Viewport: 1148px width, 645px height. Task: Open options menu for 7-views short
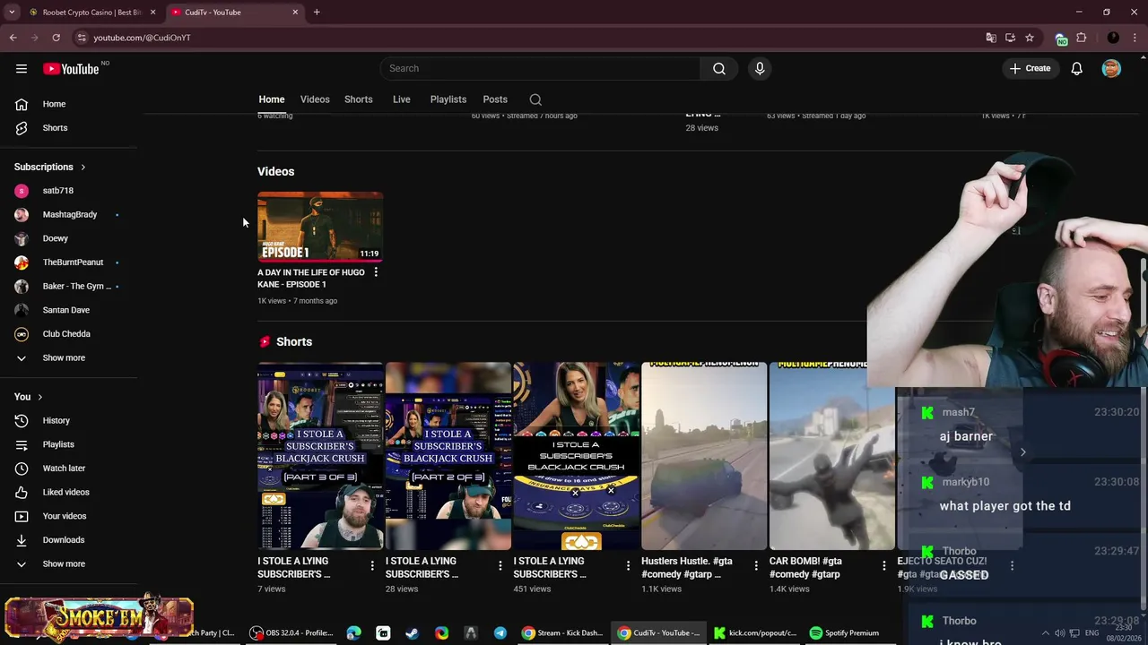point(372,565)
